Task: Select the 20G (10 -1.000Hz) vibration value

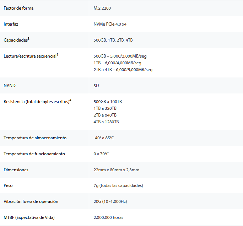Action: click(x=110, y=201)
